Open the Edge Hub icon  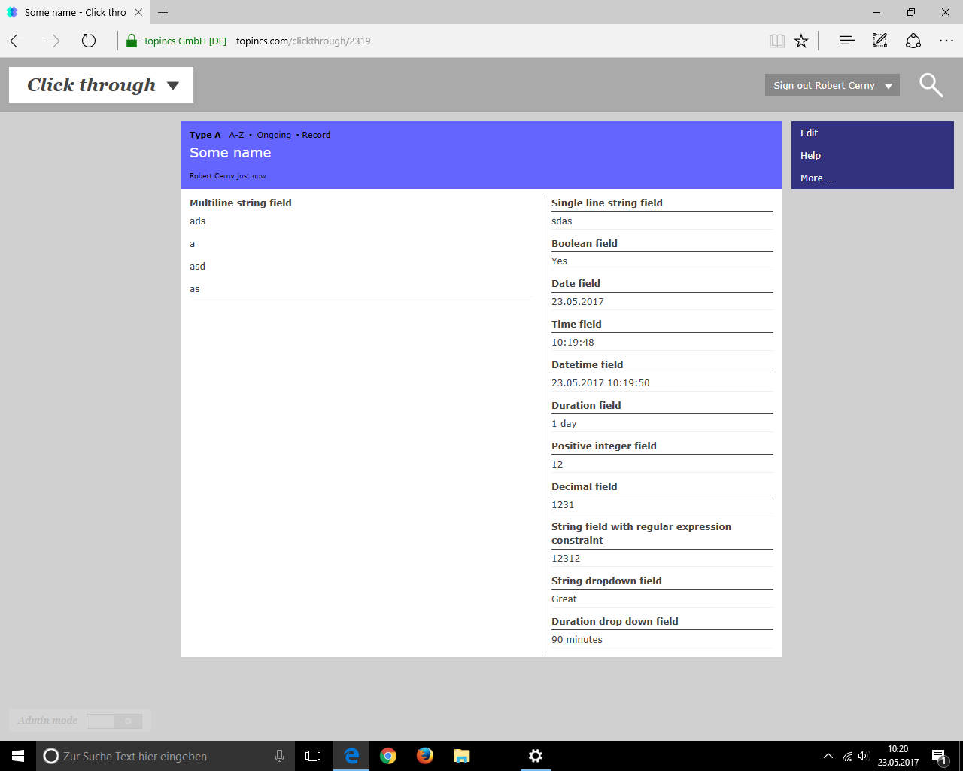846,41
